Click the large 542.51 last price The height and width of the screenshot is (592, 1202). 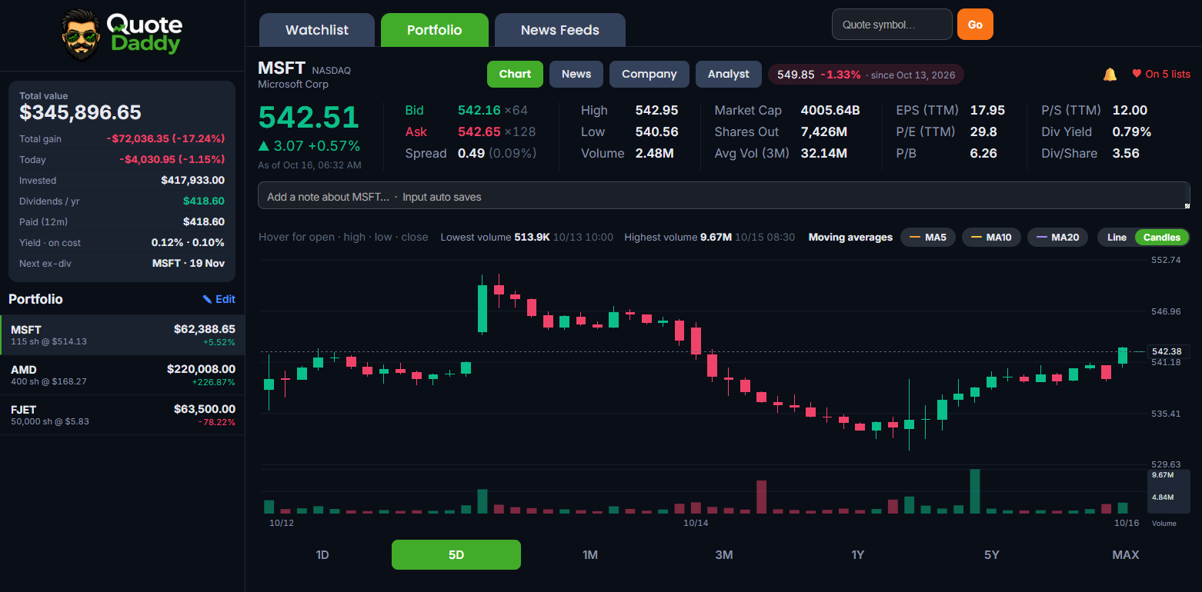[x=309, y=118]
